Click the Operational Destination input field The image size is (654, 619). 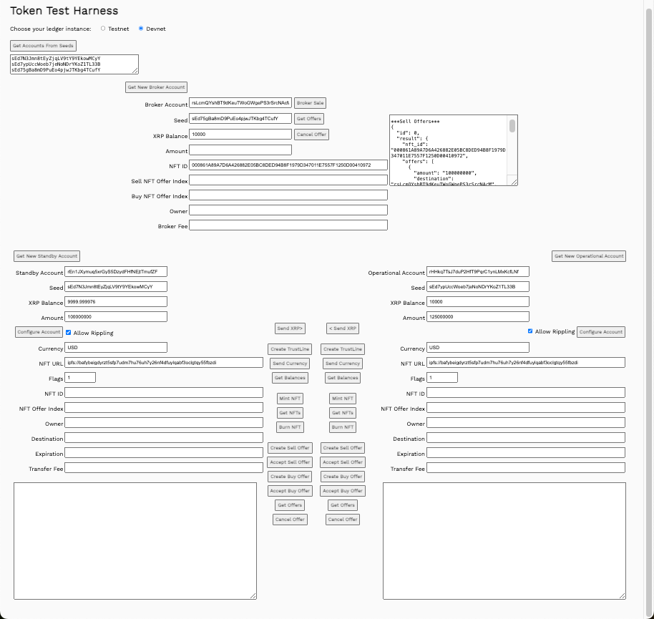526,438
